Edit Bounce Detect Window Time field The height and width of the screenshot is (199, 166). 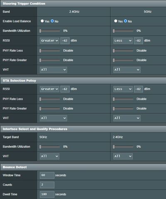[47, 175]
